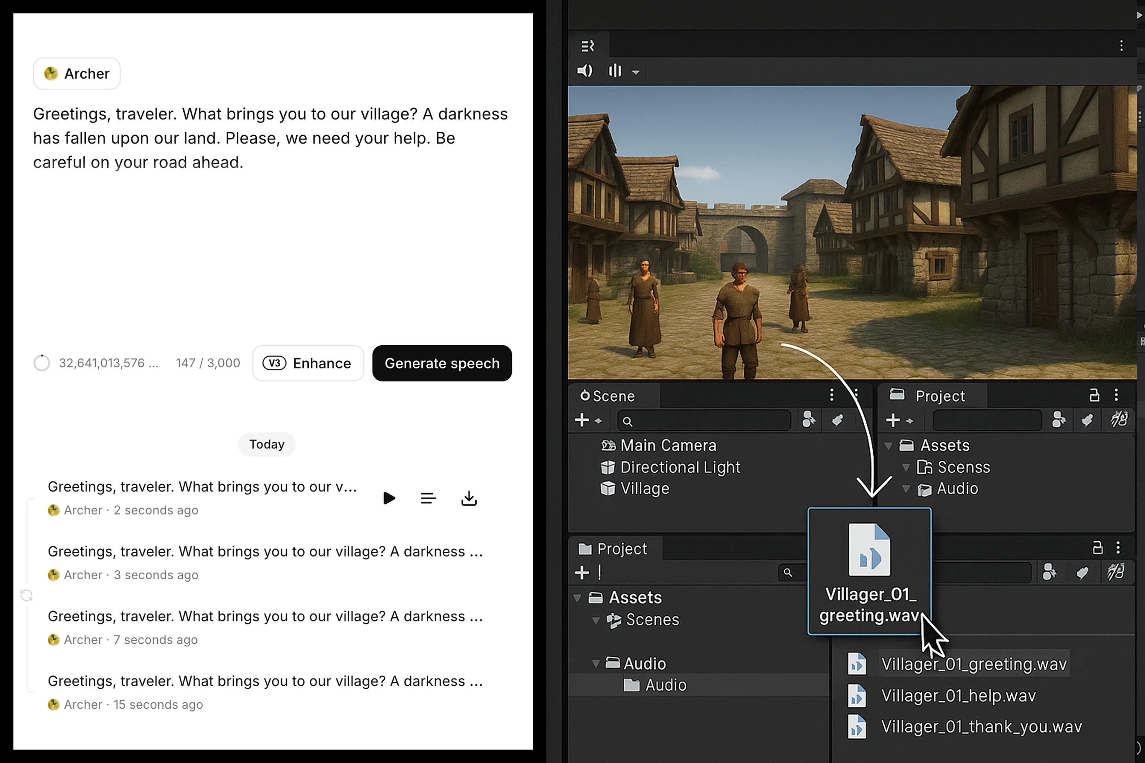Click the Scene panel plus add icon
The width and height of the screenshot is (1145, 763).
click(x=582, y=420)
